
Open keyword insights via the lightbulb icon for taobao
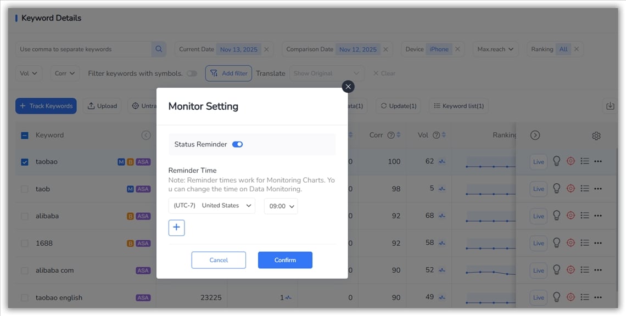pyautogui.click(x=557, y=161)
